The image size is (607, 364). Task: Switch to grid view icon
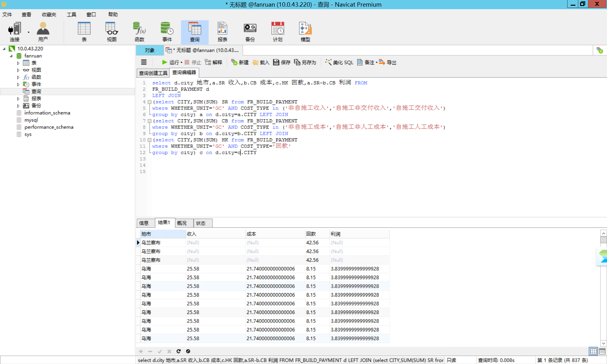point(593,351)
